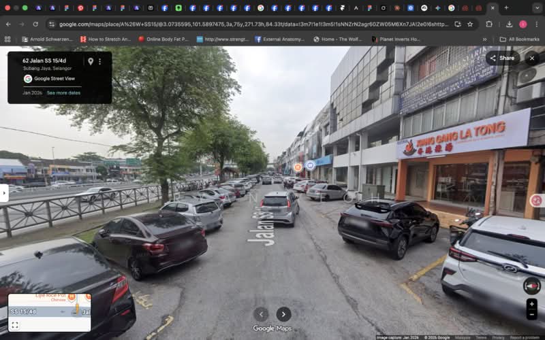Open the Online Body Fat bookmark

coord(163,39)
